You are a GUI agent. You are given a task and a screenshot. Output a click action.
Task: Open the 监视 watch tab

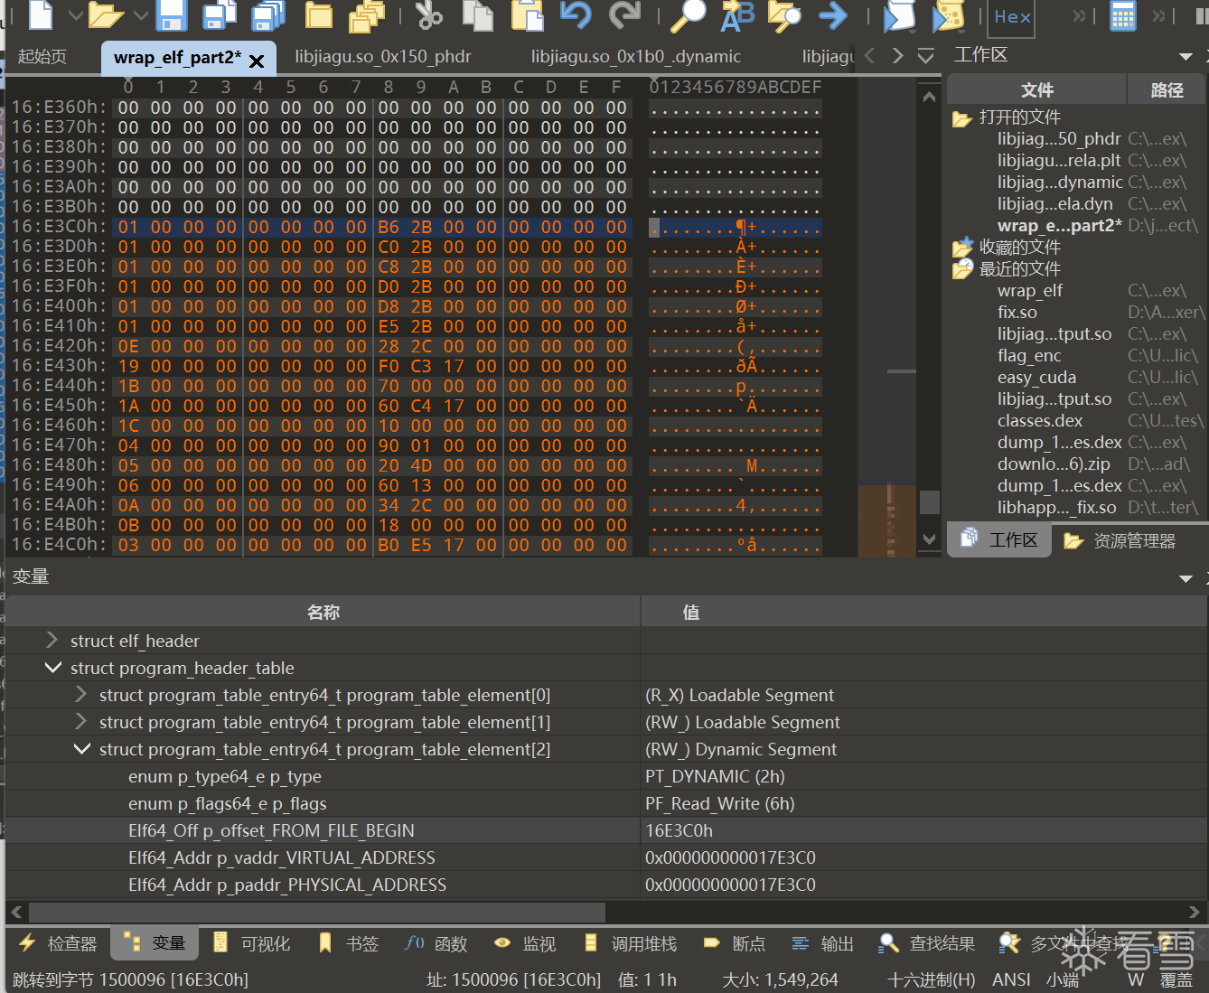click(x=525, y=943)
